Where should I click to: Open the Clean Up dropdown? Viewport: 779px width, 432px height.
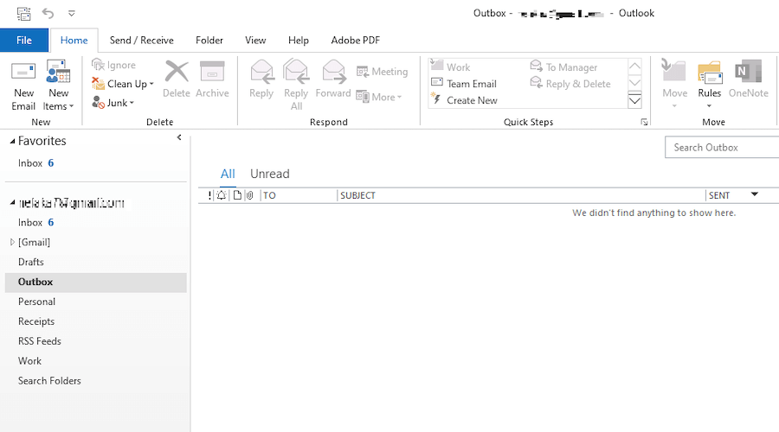pos(123,84)
